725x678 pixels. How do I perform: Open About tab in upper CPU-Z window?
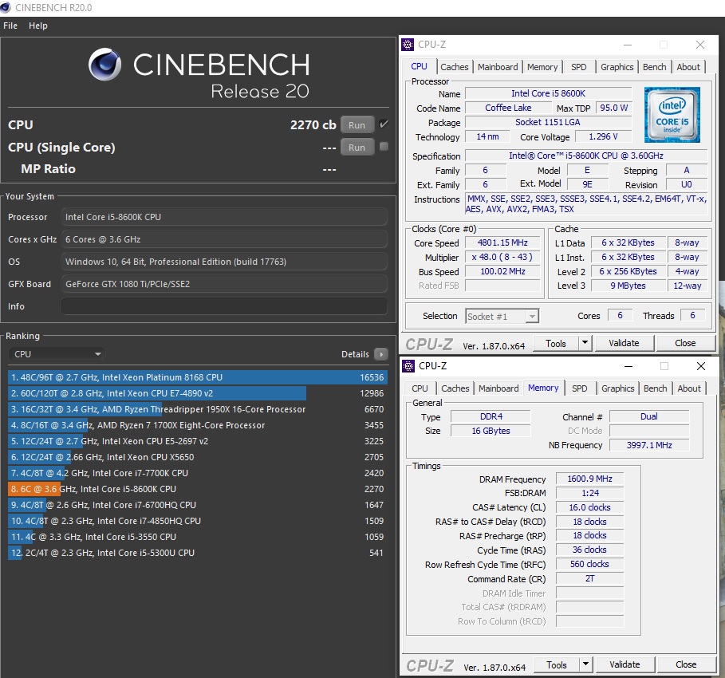tap(688, 67)
